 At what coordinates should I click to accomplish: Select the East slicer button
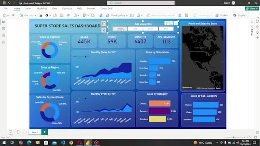(x=135, y=29)
